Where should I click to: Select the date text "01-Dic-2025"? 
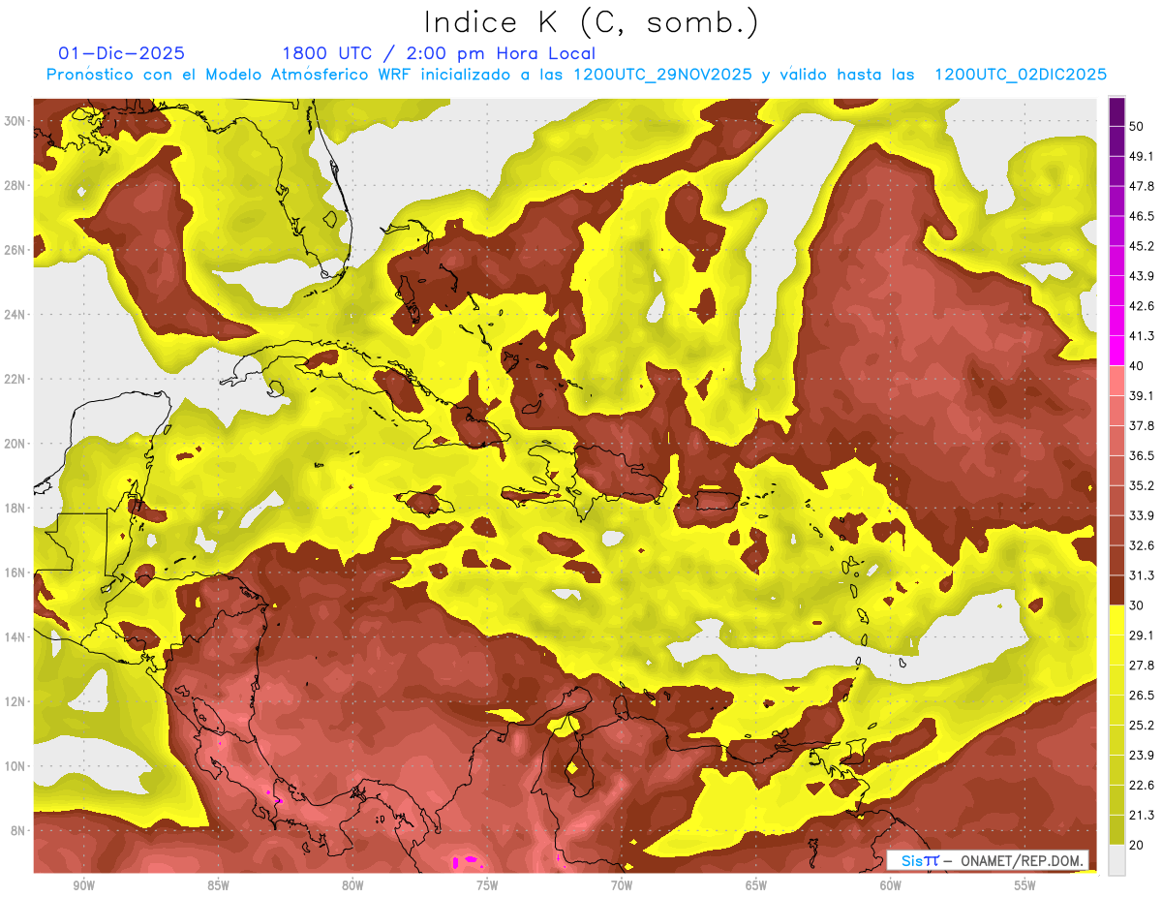tap(121, 53)
